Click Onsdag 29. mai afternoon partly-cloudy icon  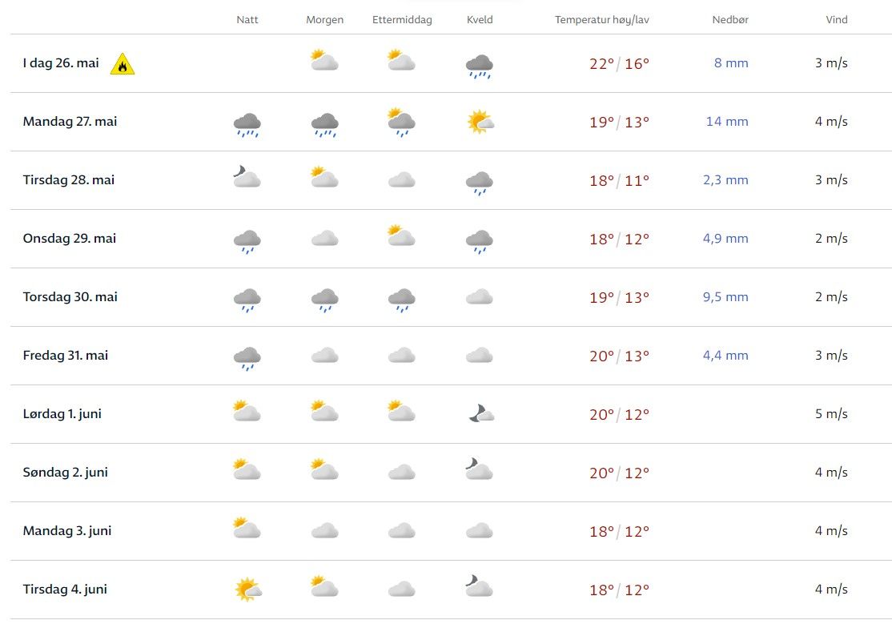[x=401, y=236]
